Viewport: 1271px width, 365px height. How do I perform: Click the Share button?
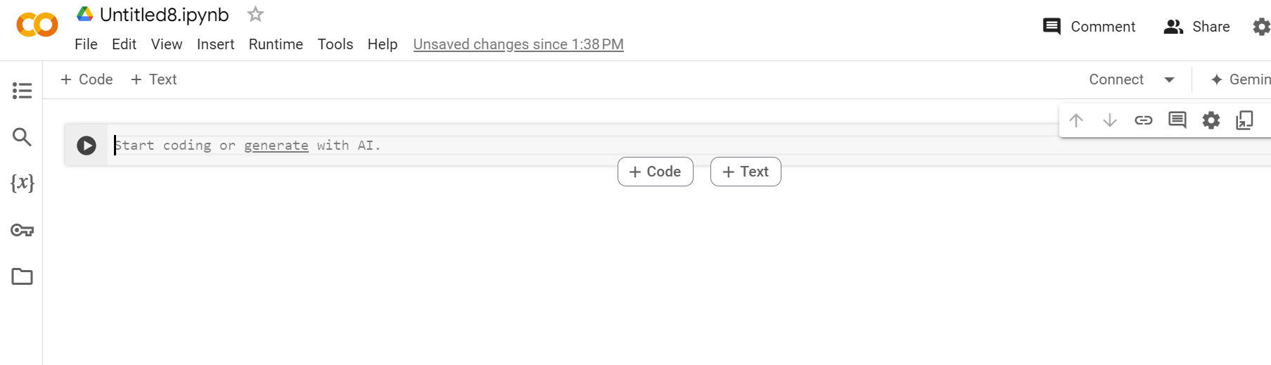click(1197, 27)
